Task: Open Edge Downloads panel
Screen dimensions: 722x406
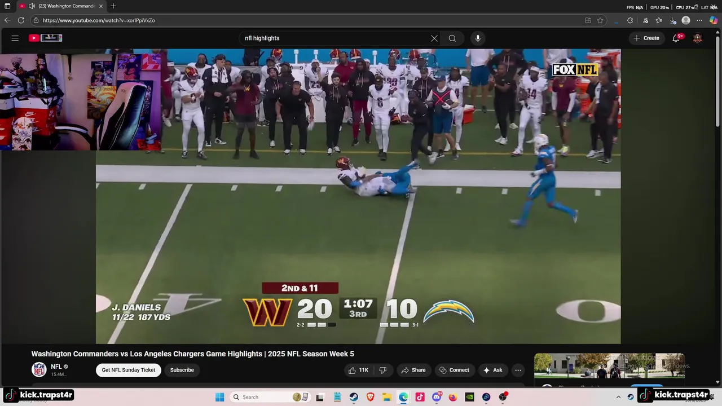Action: click(x=673, y=20)
